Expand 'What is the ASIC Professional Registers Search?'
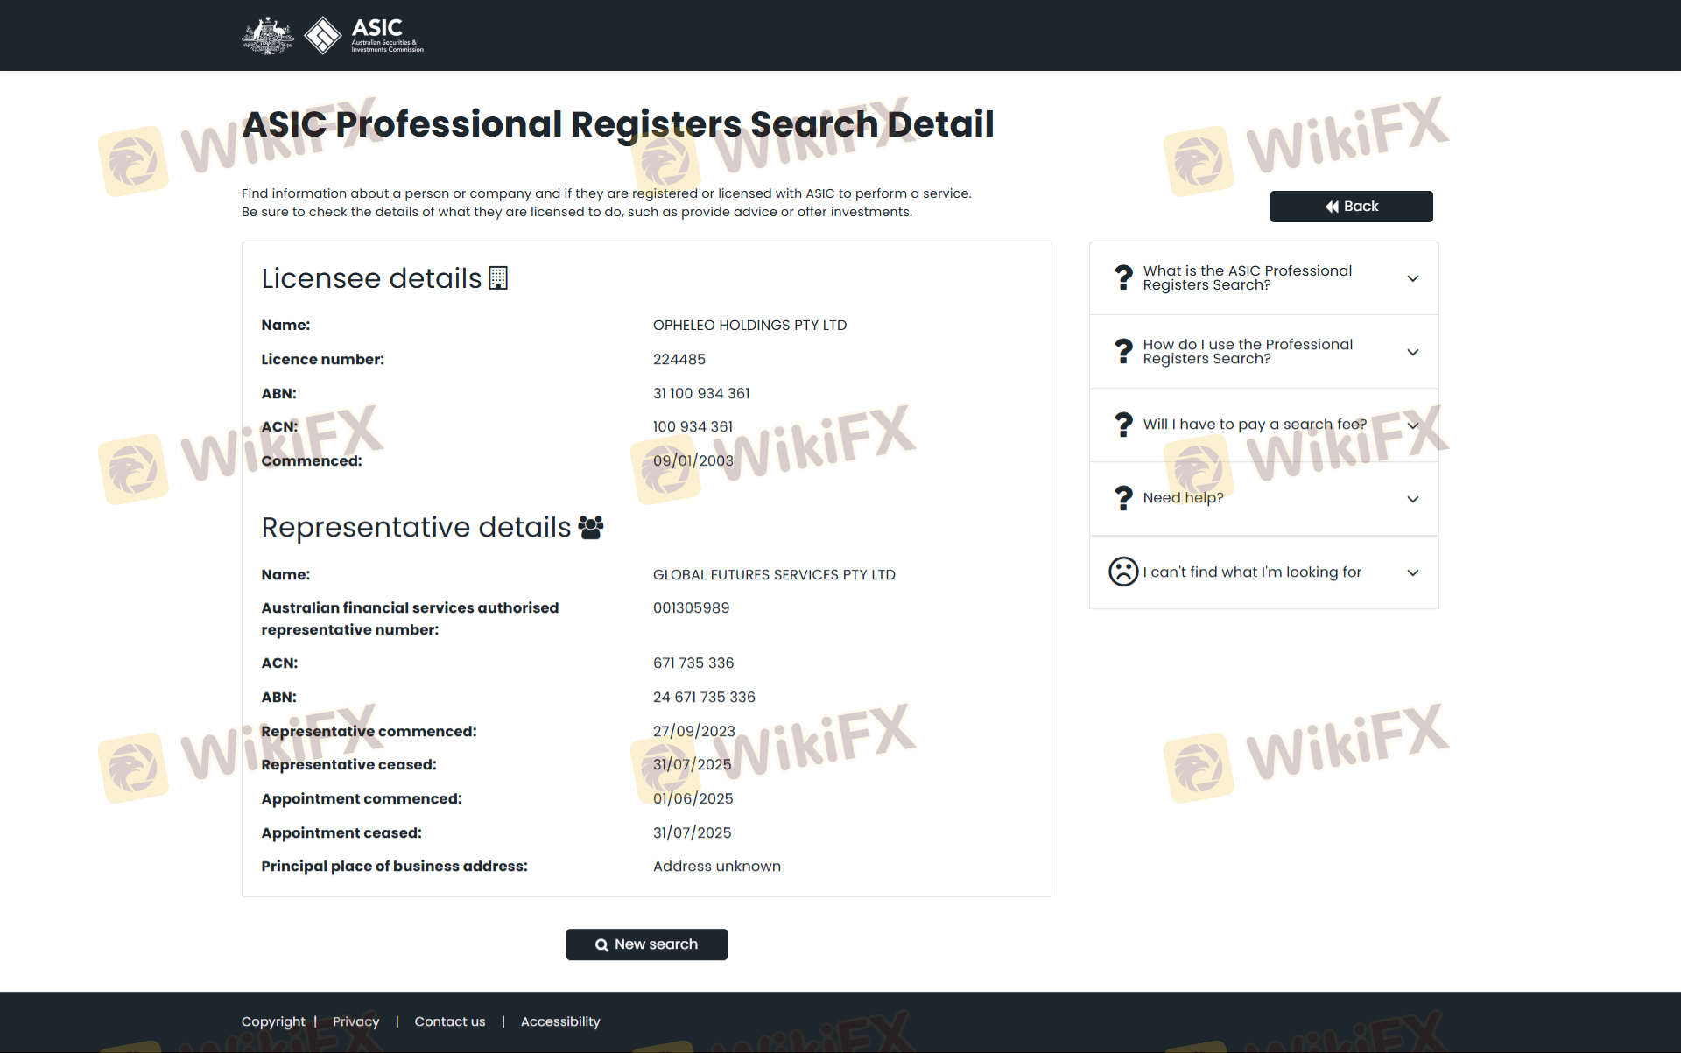This screenshot has height=1053, width=1681. (x=1412, y=278)
